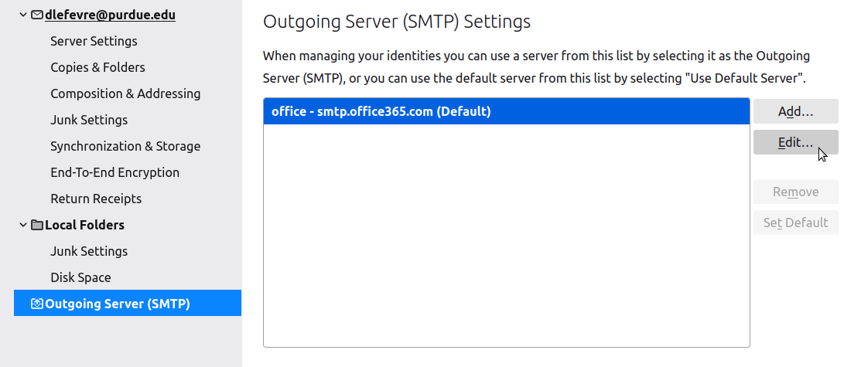Image resolution: width=861 pixels, height=367 pixels.
Task: Collapse the Local Folders tree
Action: [23, 225]
